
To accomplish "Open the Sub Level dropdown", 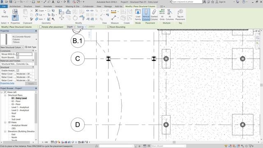I will coord(81,27).
